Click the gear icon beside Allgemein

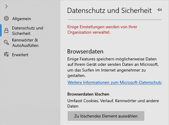(x=6, y=19)
